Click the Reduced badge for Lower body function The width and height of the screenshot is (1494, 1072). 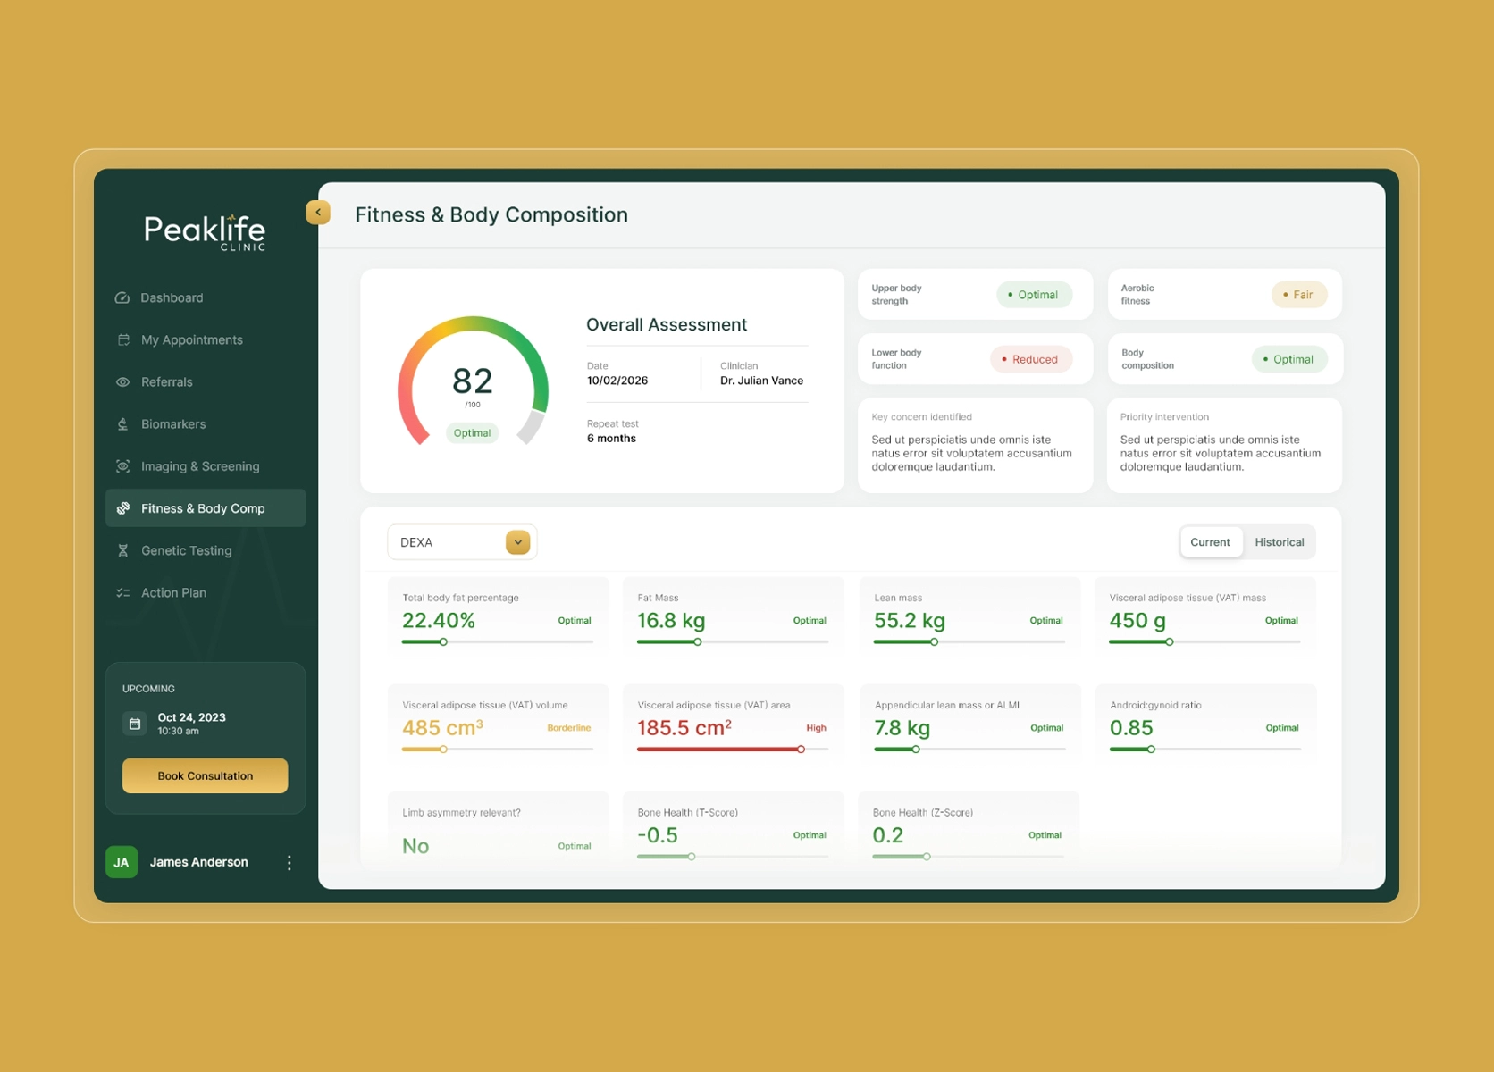(1030, 359)
